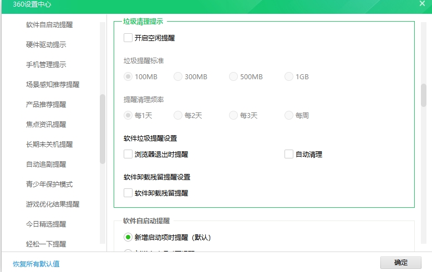Screen dimensions: 432x272
Task: Click the 软件卸载残留提醒设置 heading
Action: pos(157,177)
